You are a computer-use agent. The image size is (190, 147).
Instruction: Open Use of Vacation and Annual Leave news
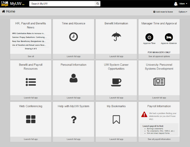coord(29,45)
